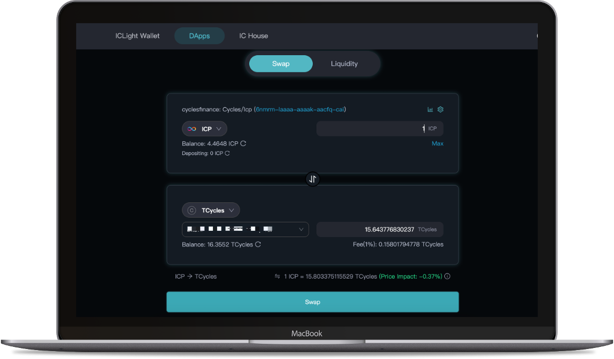Select the DApps tab

(199, 36)
